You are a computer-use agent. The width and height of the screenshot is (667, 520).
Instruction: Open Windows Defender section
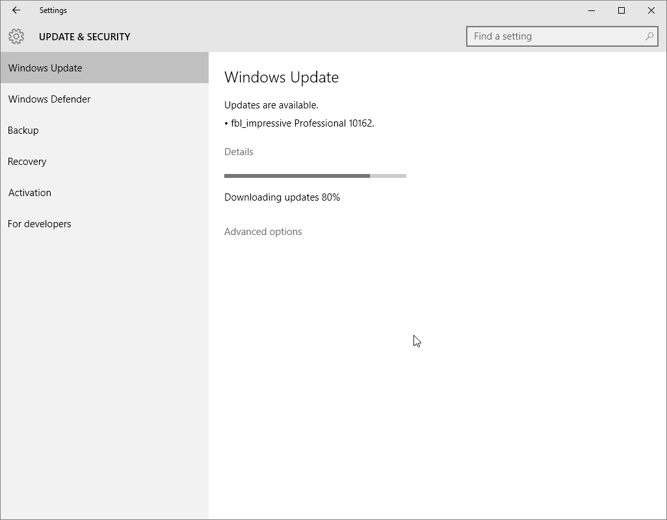coord(104,99)
